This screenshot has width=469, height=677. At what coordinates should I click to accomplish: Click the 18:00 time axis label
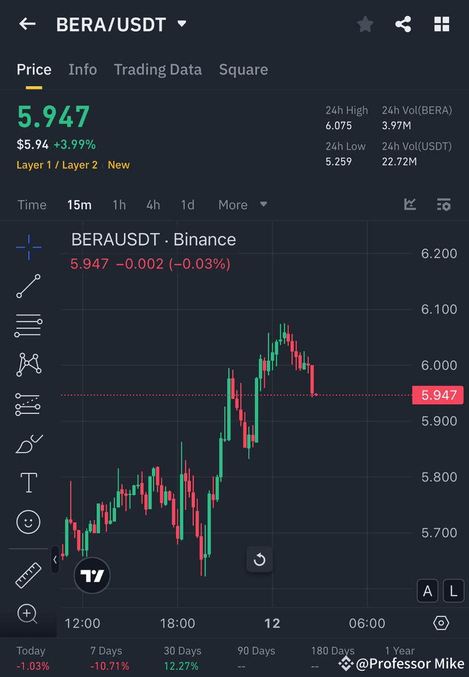coord(177,623)
